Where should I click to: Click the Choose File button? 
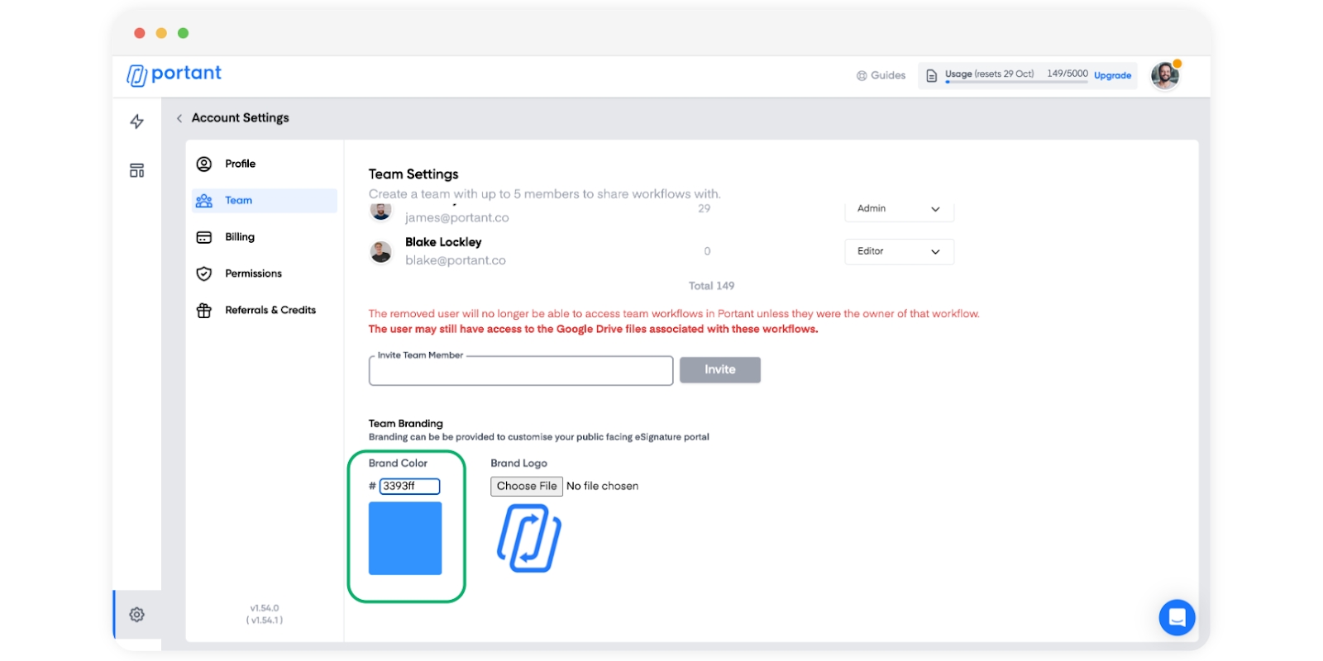(527, 486)
